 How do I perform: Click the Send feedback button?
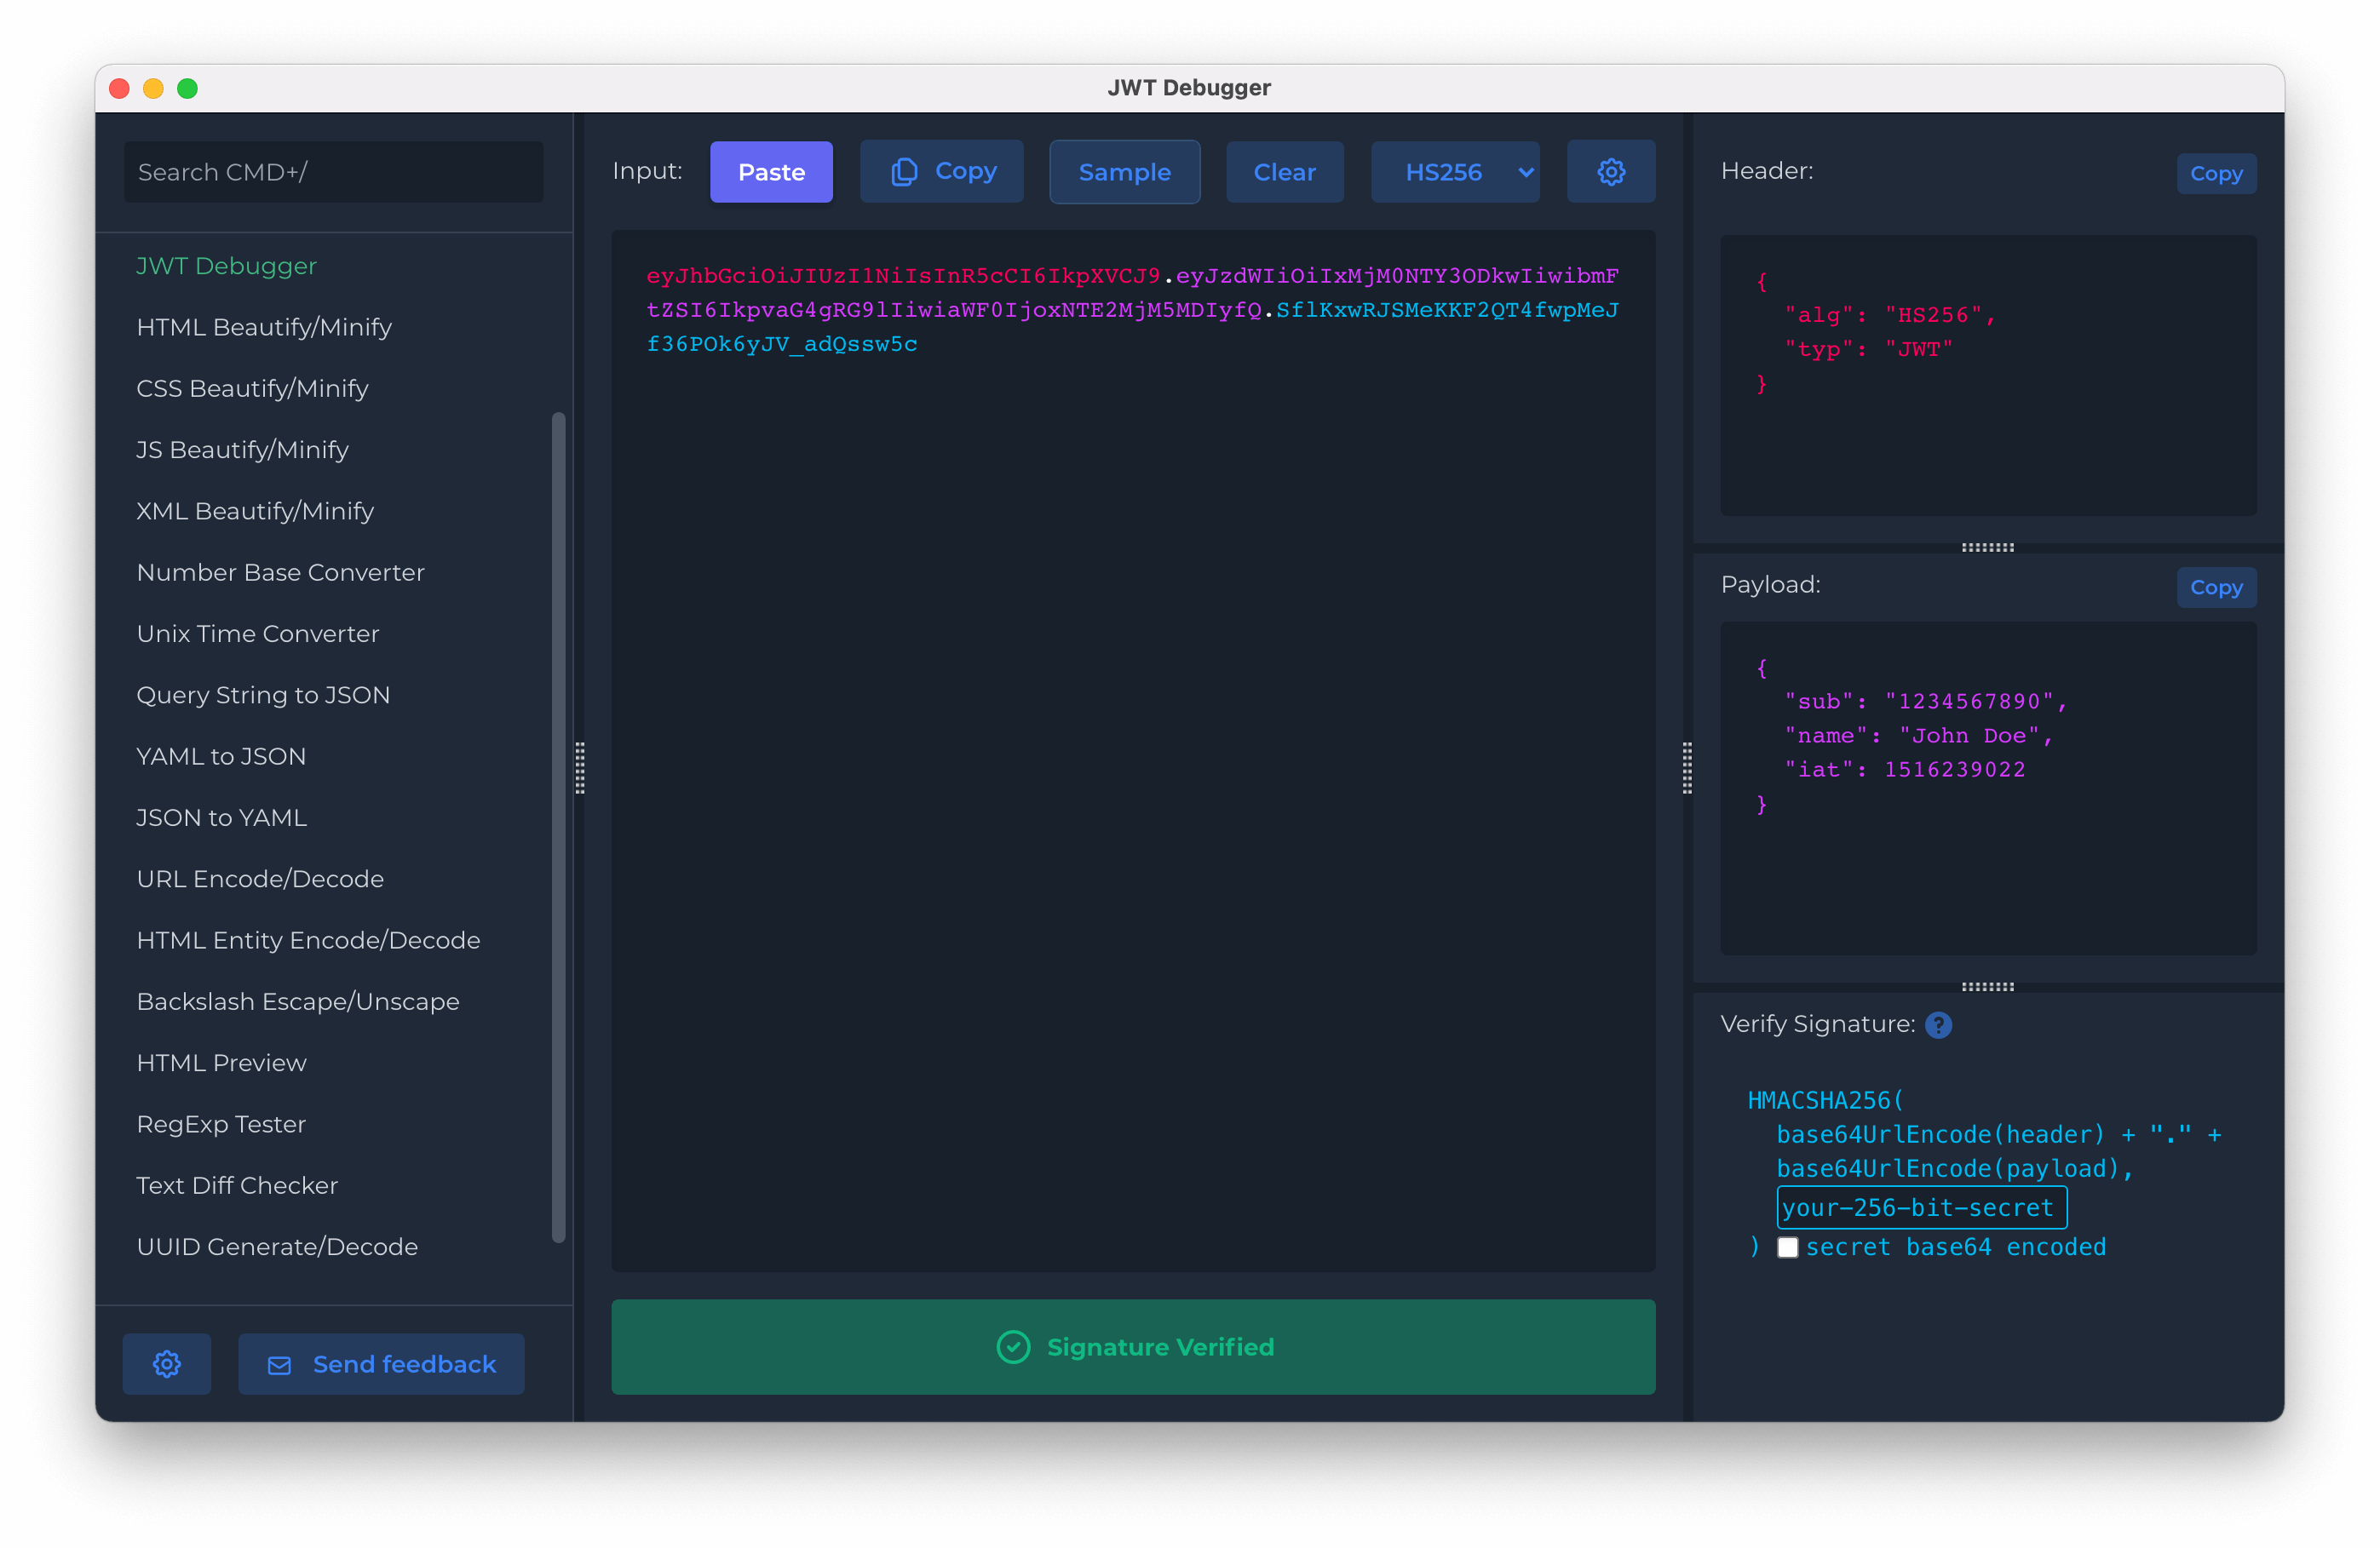coord(381,1363)
